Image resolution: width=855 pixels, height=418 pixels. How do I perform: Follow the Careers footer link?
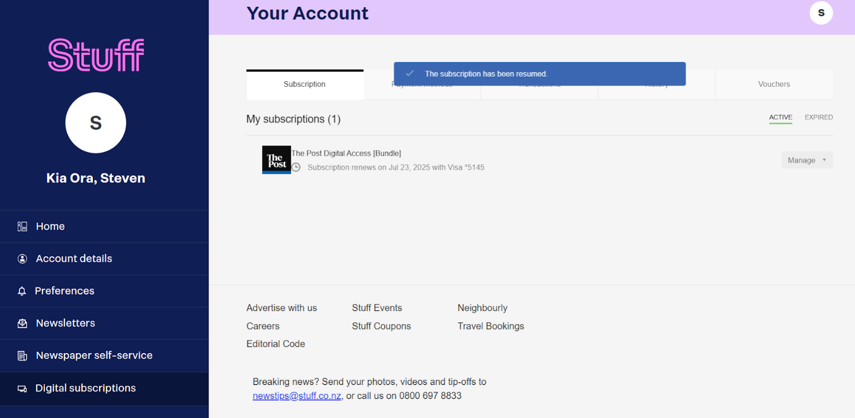(263, 326)
